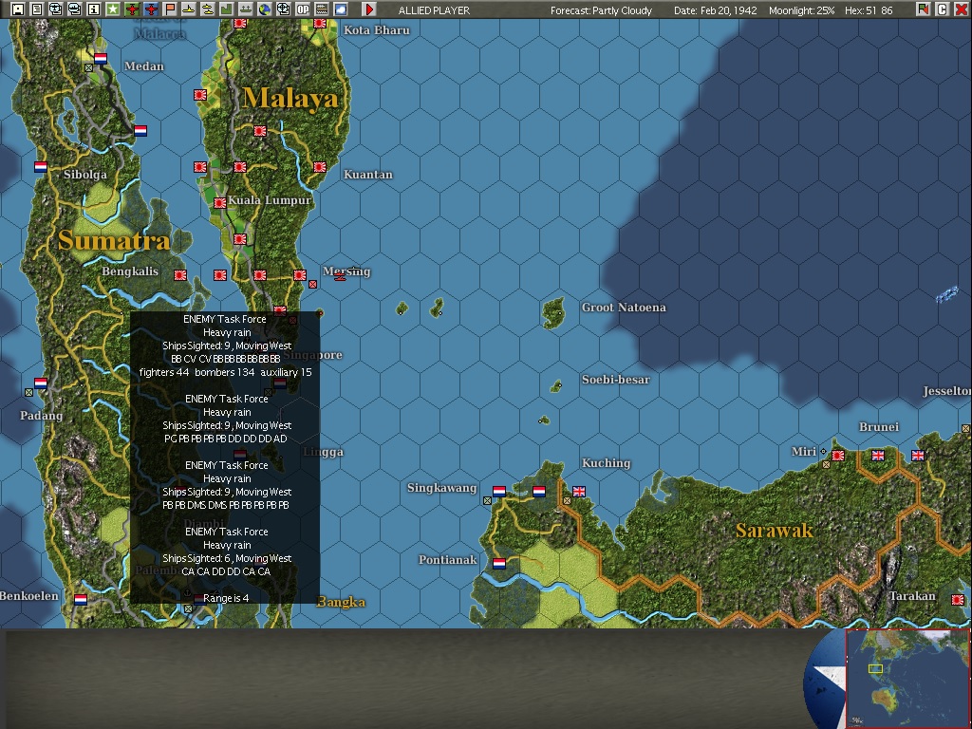Image resolution: width=972 pixels, height=729 pixels.
Task: Click the Groot Natoena island
Action: point(553,312)
